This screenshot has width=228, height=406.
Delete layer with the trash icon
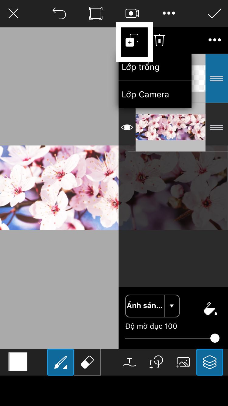(x=159, y=40)
